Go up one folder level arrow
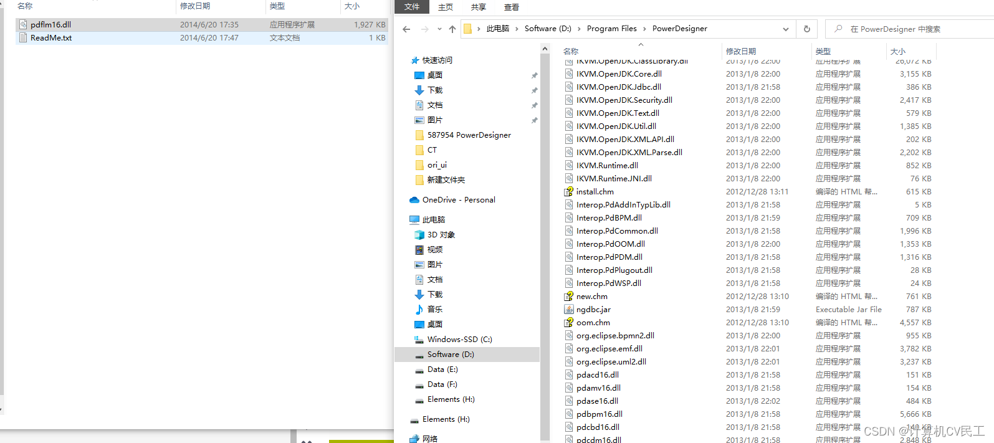The image size is (994, 443). [x=452, y=29]
